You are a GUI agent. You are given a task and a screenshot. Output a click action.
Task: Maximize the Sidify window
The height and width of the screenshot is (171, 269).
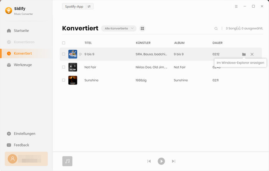253,7
